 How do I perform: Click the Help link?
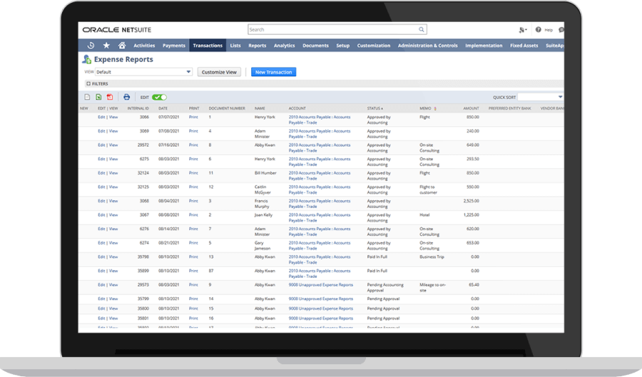(549, 30)
